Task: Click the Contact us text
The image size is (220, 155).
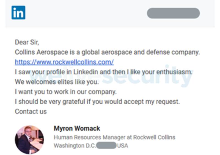Action: click(31, 111)
